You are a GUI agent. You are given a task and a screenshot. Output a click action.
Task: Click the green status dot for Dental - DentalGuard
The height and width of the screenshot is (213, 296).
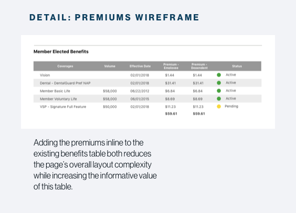coord(219,83)
